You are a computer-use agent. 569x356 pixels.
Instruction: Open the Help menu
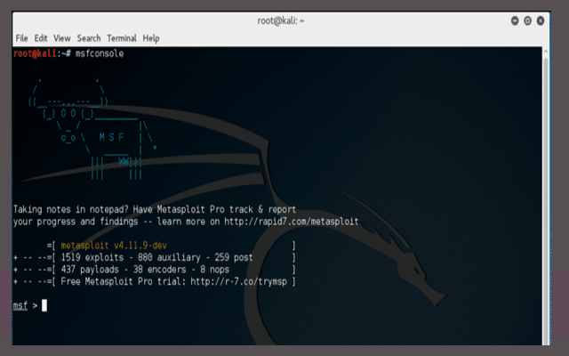[x=150, y=38]
